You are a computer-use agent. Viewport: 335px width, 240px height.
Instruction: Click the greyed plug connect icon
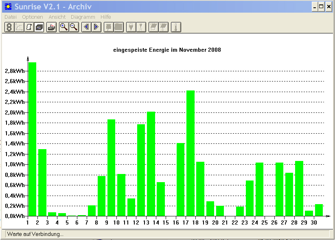click(131, 27)
